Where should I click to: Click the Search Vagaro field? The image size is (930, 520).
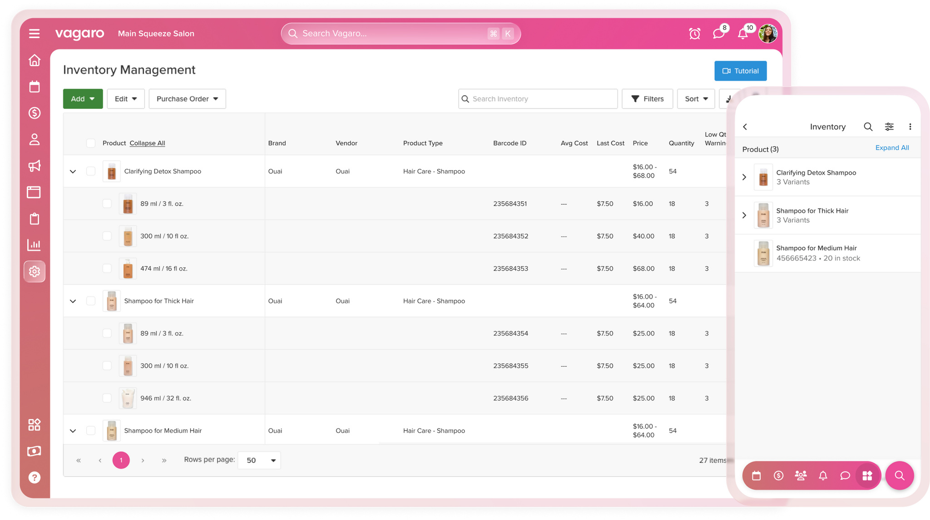(401, 34)
